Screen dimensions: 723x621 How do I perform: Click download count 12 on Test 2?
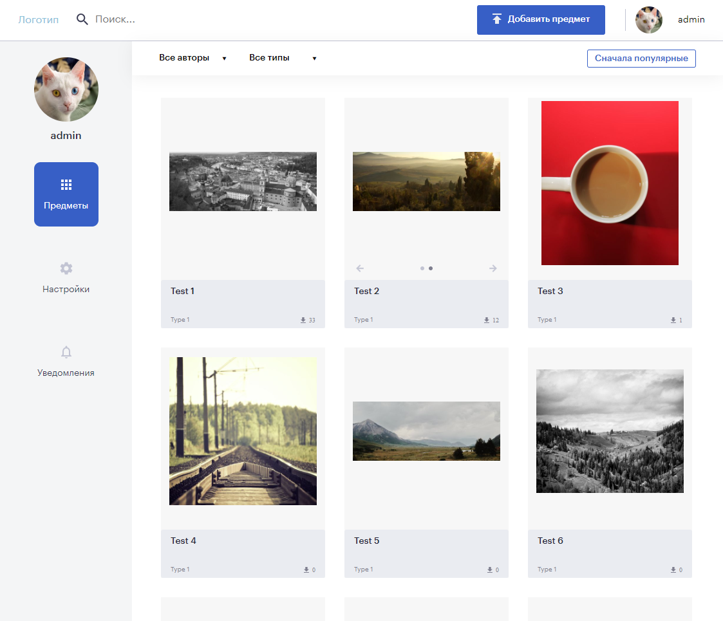496,320
